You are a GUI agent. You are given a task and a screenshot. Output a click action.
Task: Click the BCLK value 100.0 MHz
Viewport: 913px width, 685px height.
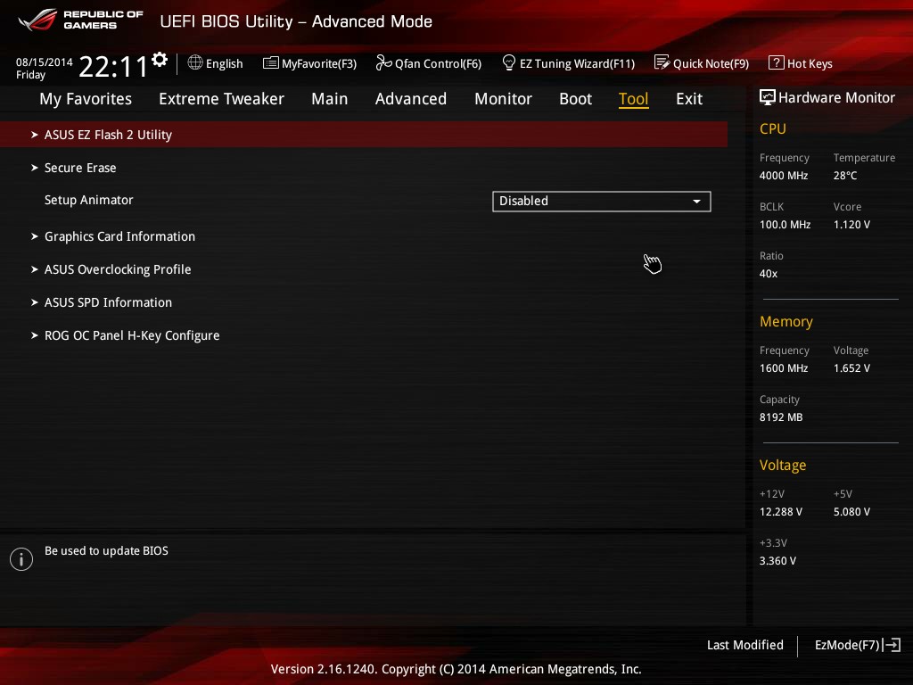click(785, 224)
